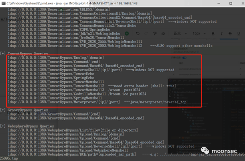The width and height of the screenshot is (245, 161).
Task: Click the "/ateam pass1024" text
Action: click(124, 90)
